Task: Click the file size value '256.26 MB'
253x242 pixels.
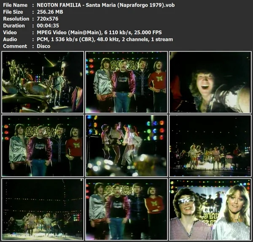Action: (x=50, y=12)
